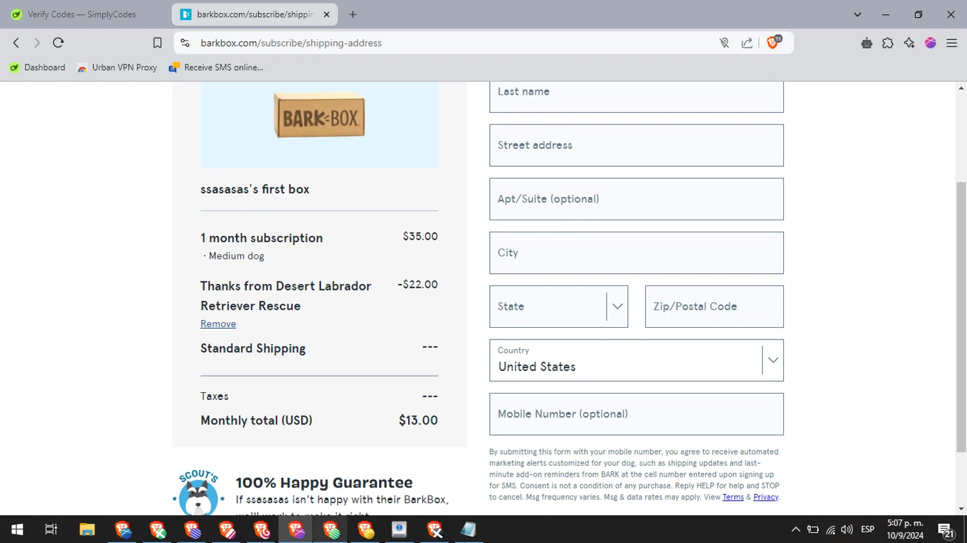Click the crossed-out sensor icon in the address bar
The height and width of the screenshot is (543, 967).
725,43
